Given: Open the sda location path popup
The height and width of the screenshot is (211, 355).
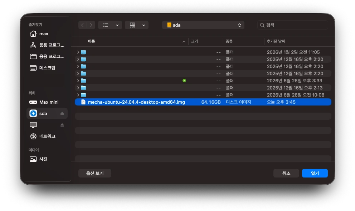Looking at the screenshot, I should [x=203, y=25].
